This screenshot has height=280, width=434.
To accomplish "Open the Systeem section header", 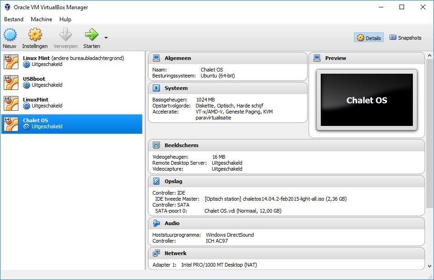I will [228, 88].
